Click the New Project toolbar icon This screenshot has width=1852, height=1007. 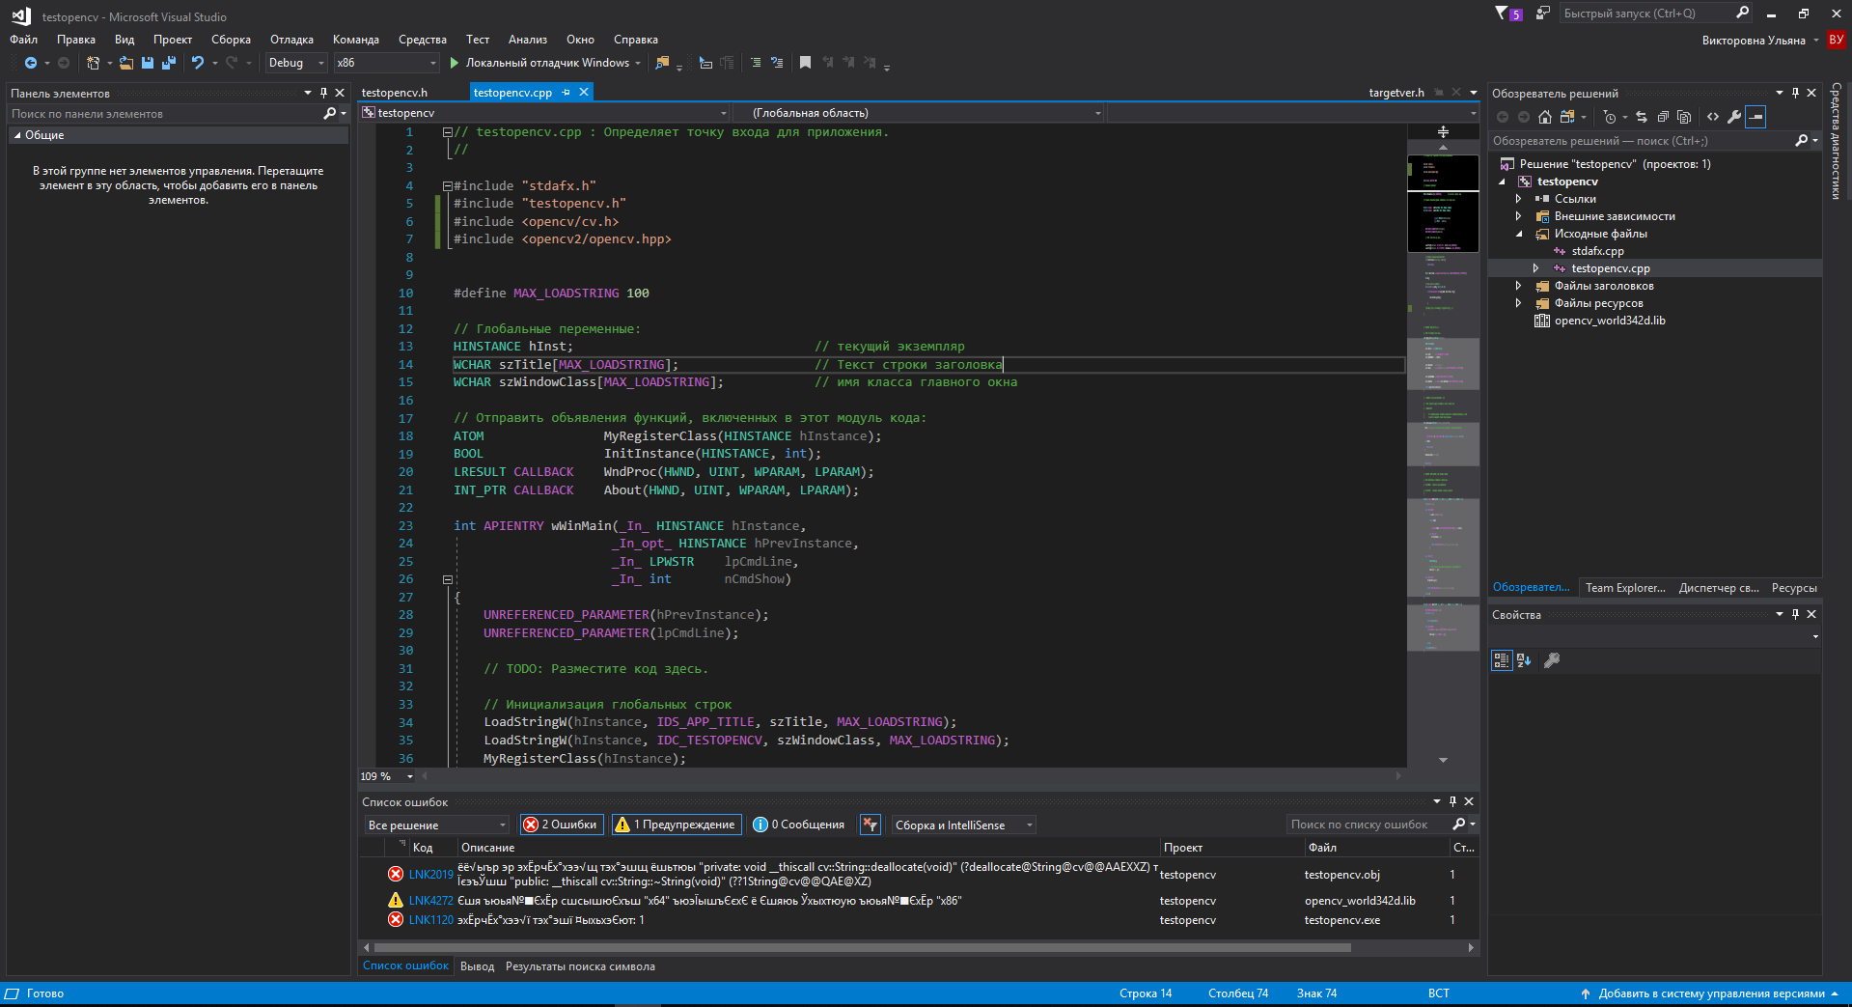click(x=93, y=63)
